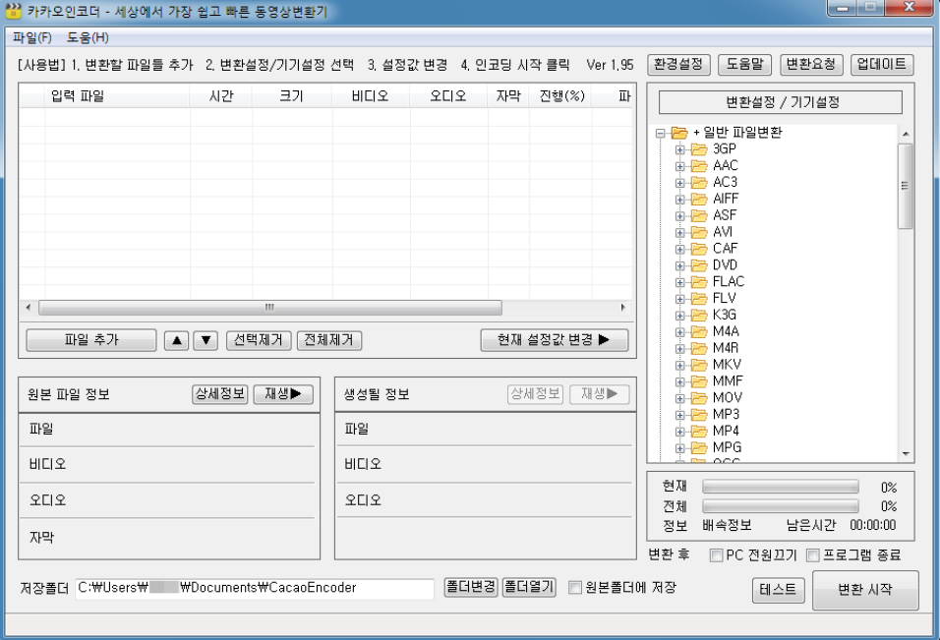Viewport: 940px width, 640px height.
Task: Expand the MP4 tree node
Action: point(679,432)
